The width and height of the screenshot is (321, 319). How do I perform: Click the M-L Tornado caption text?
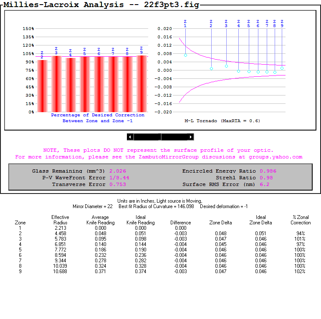click(222, 121)
